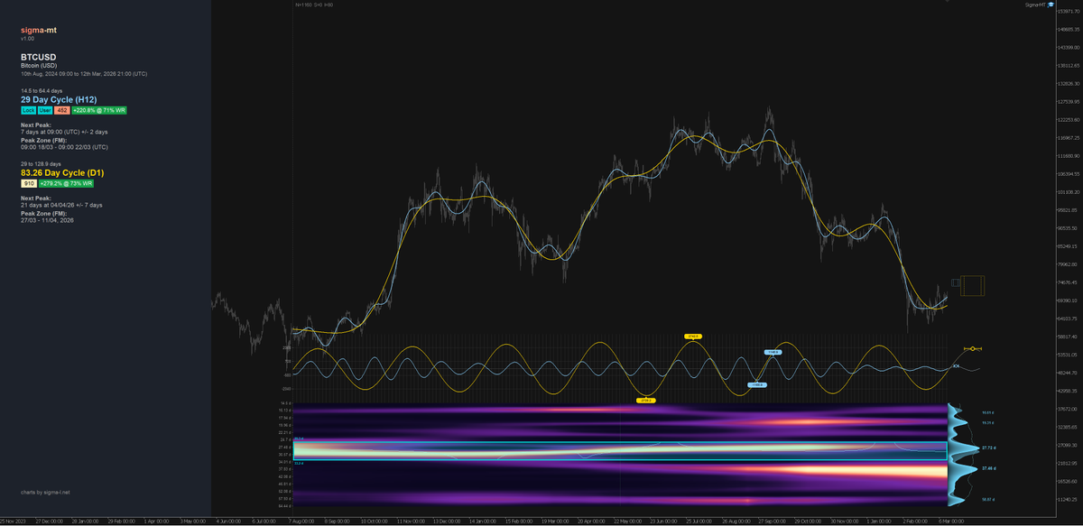The image size is (1083, 526).
Task: Click the yellow projected peak zone box
Action: tap(972, 286)
